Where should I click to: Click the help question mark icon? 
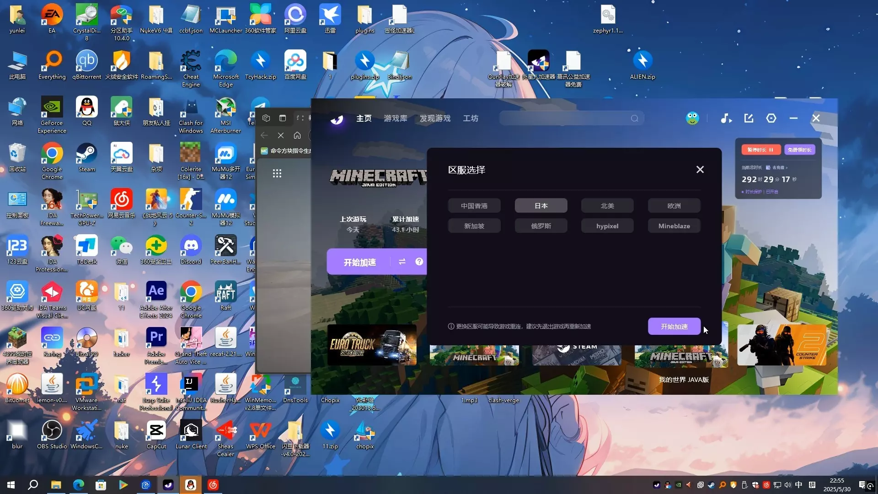[419, 262]
